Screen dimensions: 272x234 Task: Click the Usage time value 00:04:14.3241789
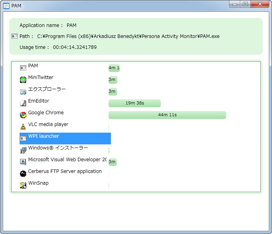[75, 47]
